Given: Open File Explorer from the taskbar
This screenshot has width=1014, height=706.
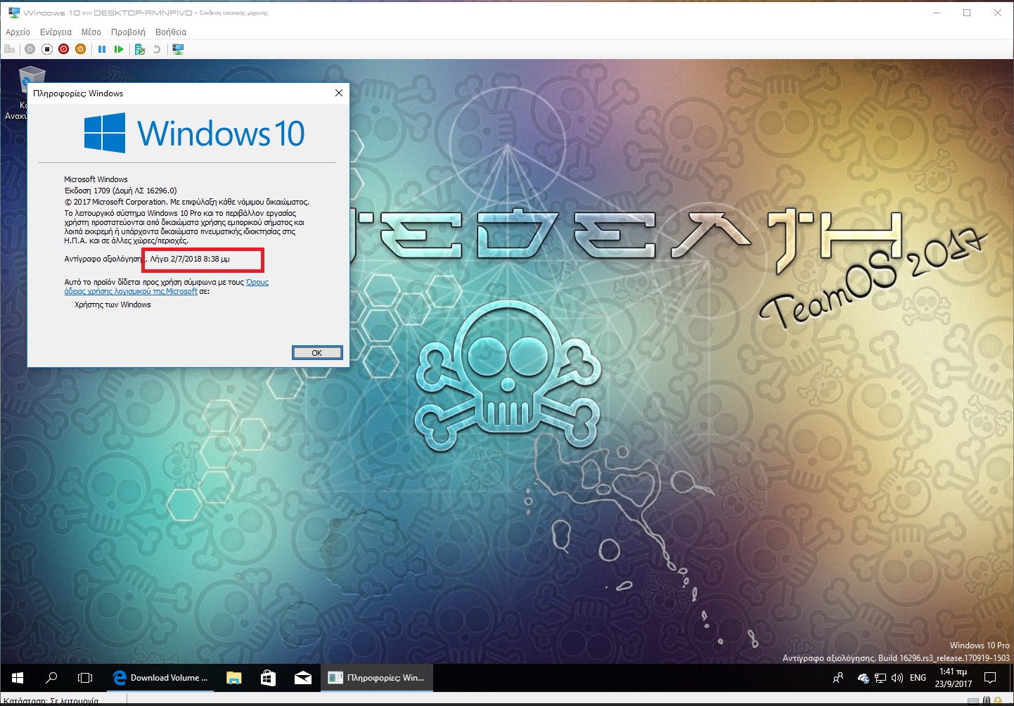Looking at the screenshot, I should point(234,678).
